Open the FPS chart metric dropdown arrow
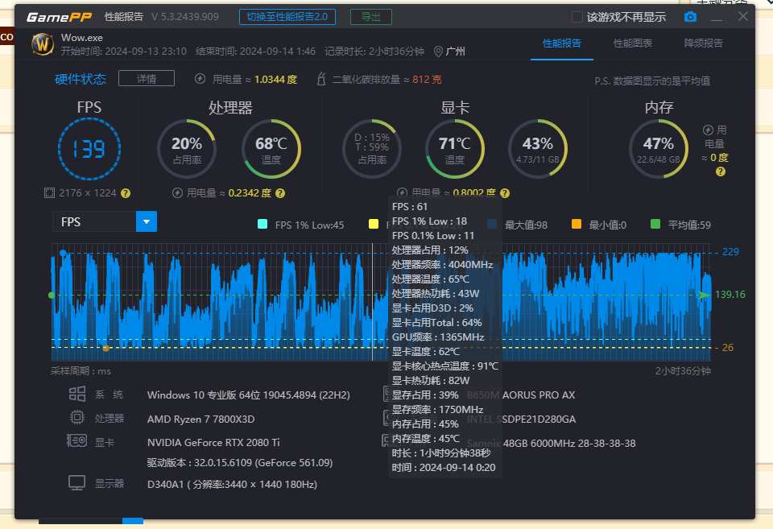Screen dimensions: 773x529 pos(147,221)
